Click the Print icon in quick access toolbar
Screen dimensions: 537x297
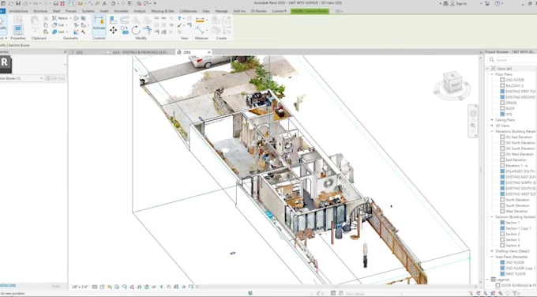tap(55, 3)
